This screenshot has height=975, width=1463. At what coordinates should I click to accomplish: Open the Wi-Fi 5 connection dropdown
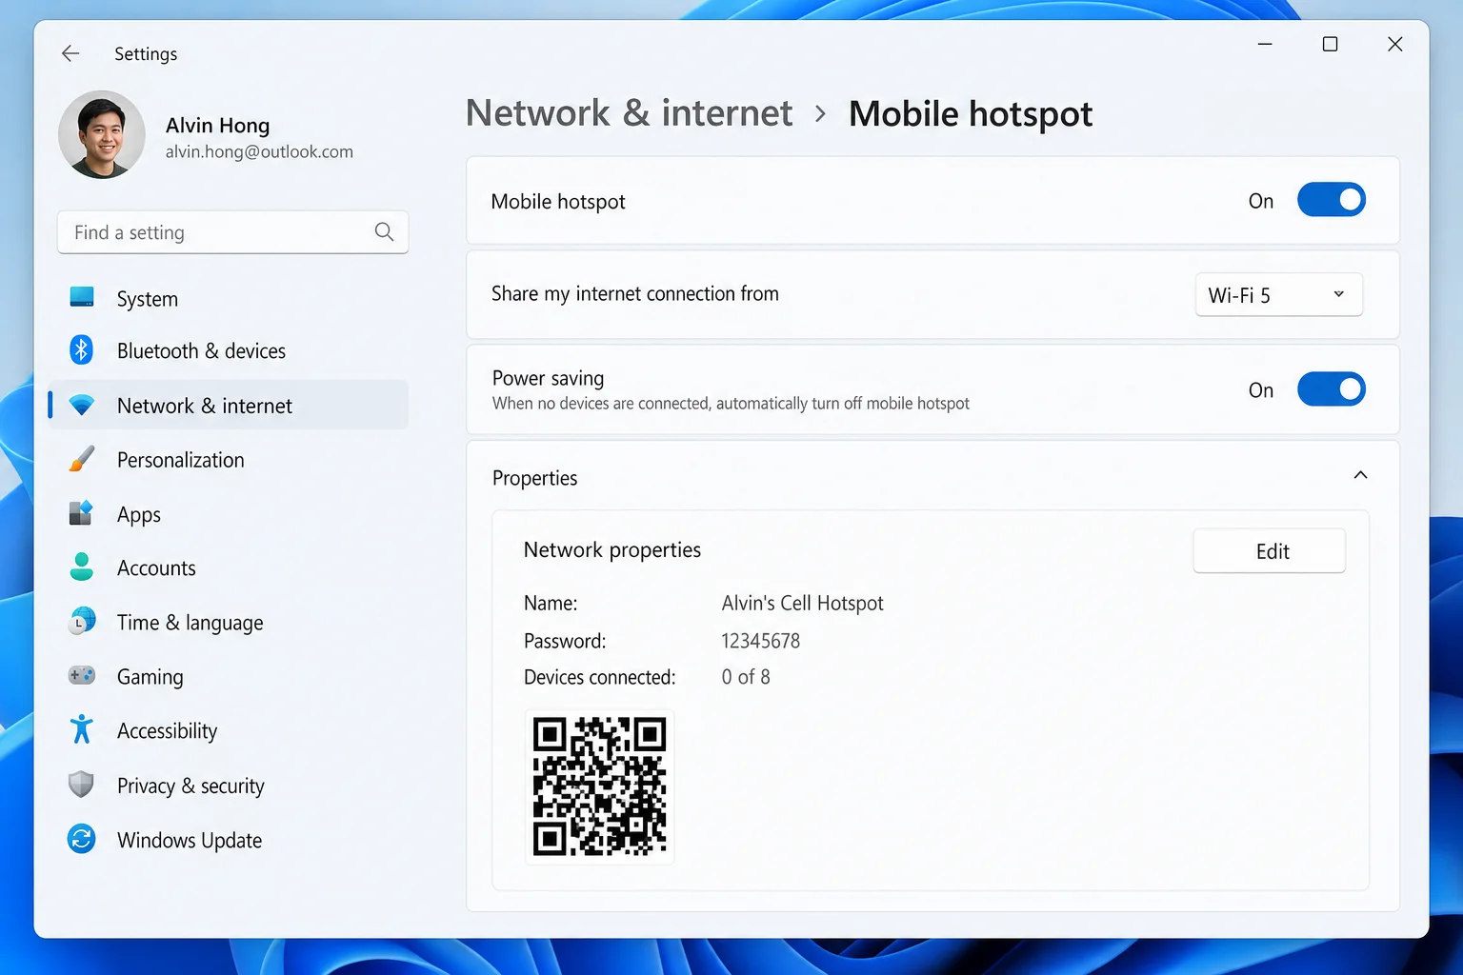tap(1278, 294)
